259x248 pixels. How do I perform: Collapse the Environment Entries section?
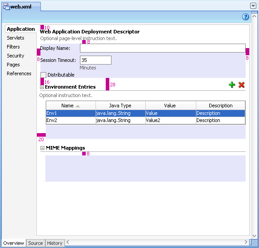[42, 87]
